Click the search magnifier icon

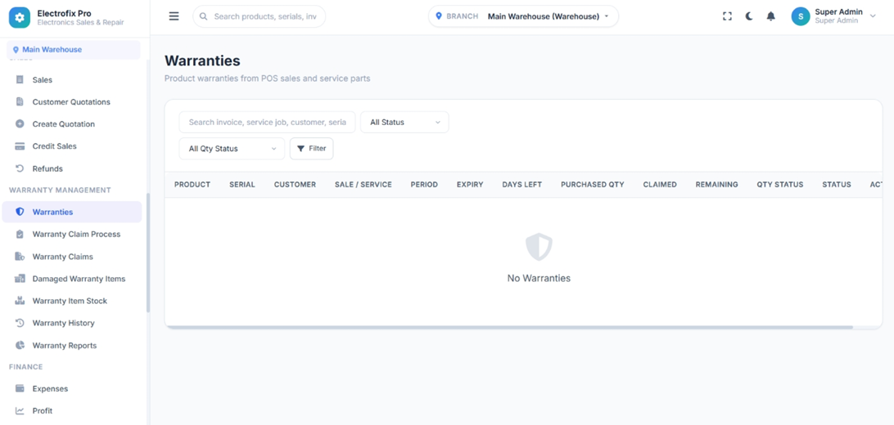point(204,16)
